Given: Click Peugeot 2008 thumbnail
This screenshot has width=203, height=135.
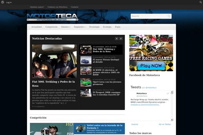Looking at the screenshot, I should tap(86, 93).
